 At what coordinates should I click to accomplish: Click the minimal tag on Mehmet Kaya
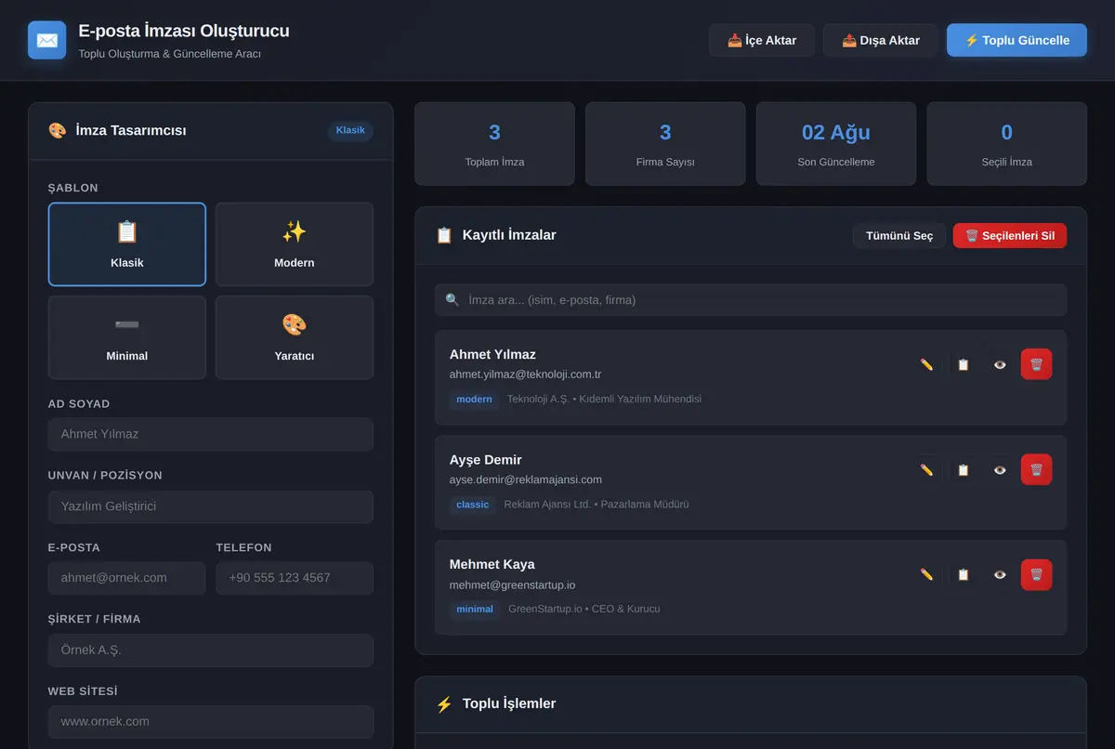pos(475,610)
